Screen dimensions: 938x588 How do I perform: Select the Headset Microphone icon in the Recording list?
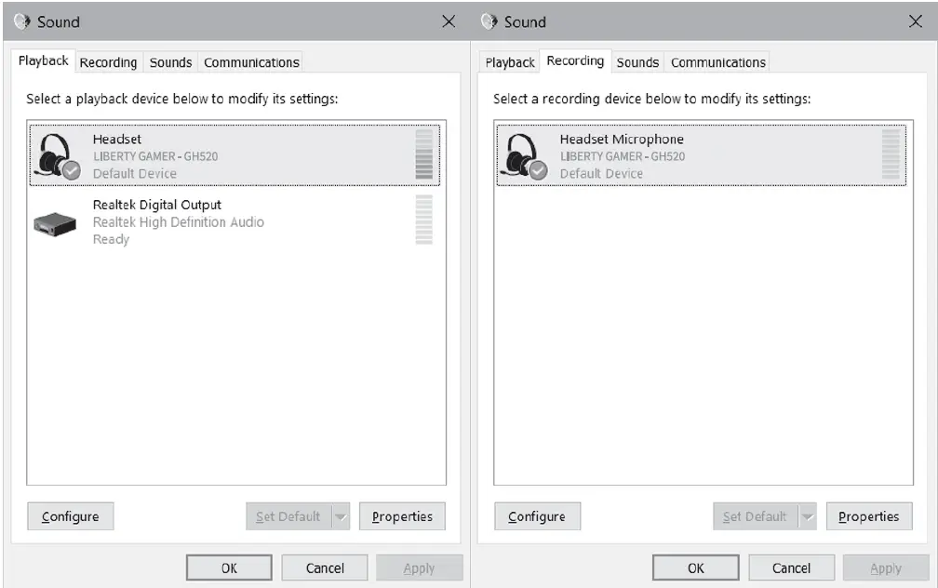[524, 156]
